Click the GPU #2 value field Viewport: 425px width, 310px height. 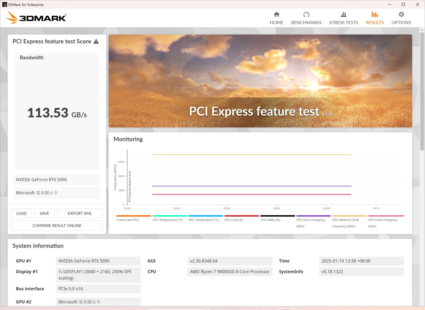click(x=98, y=302)
